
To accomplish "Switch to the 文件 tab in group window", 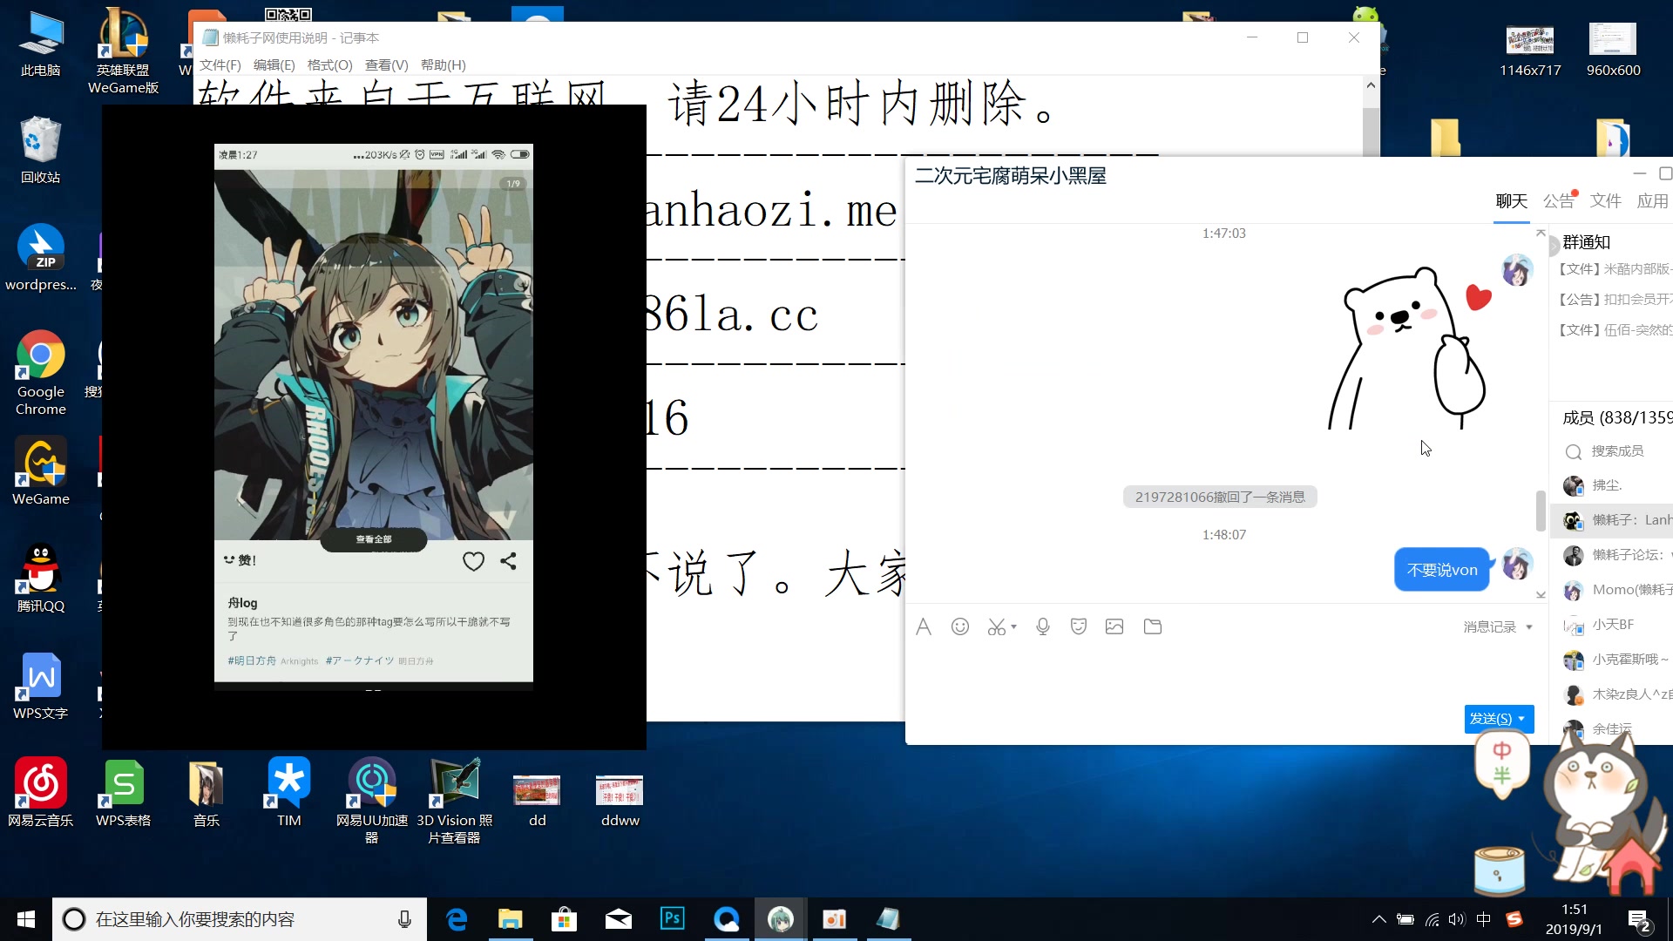I will coord(1605,201).
